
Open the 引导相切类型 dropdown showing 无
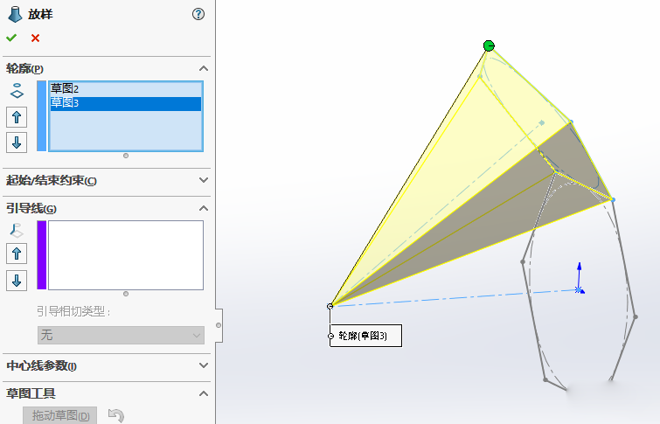click(x=121, y=335)
